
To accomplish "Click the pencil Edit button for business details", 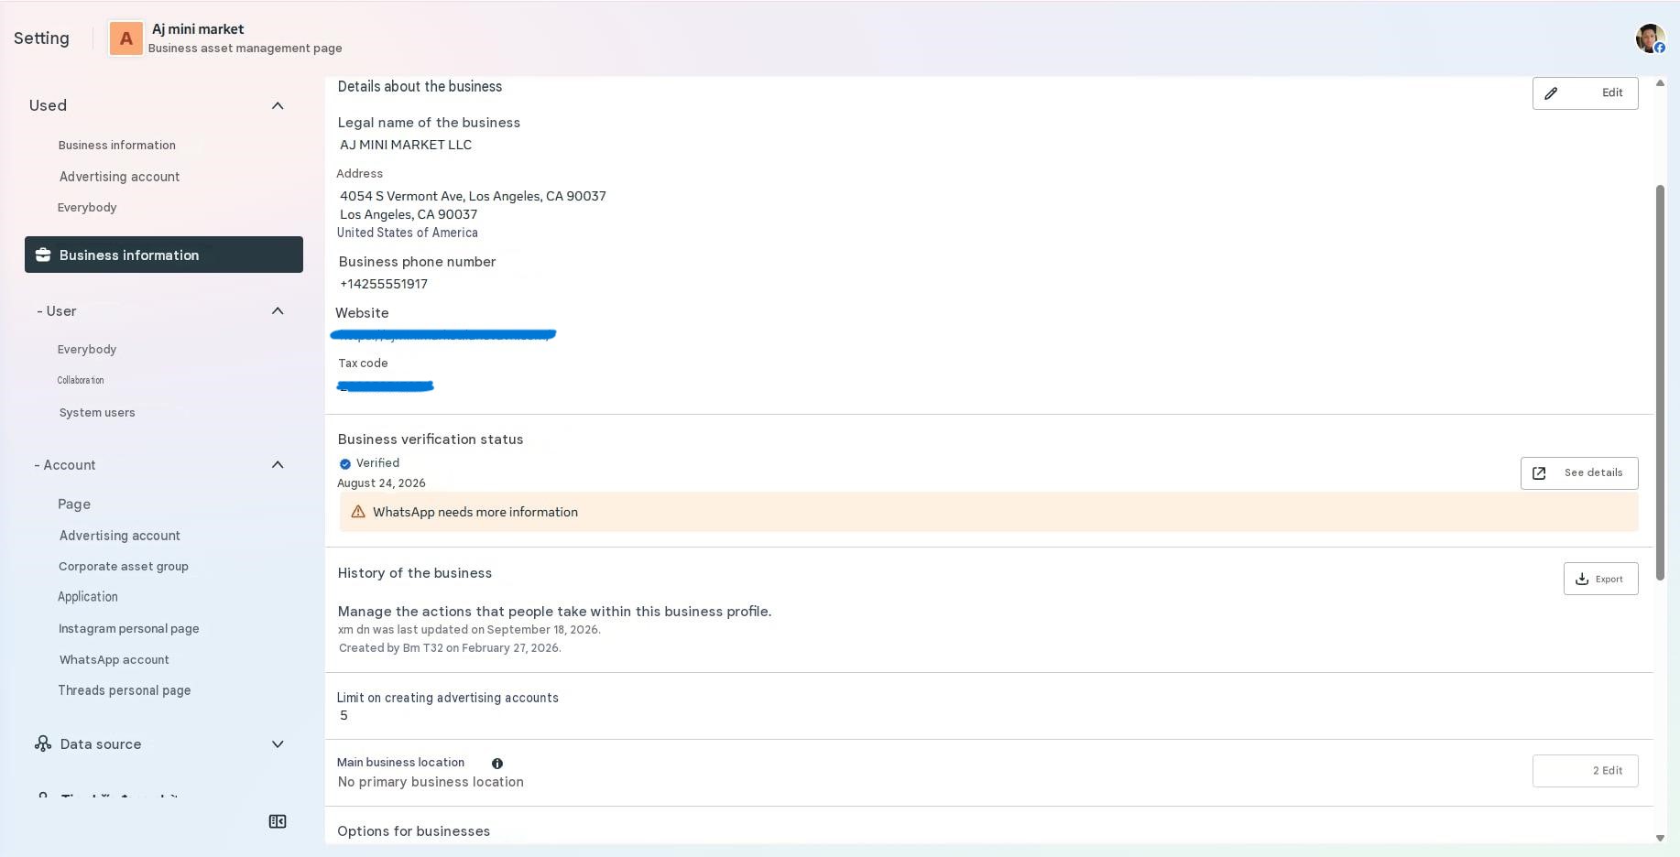I will (x=1585, y=93).
